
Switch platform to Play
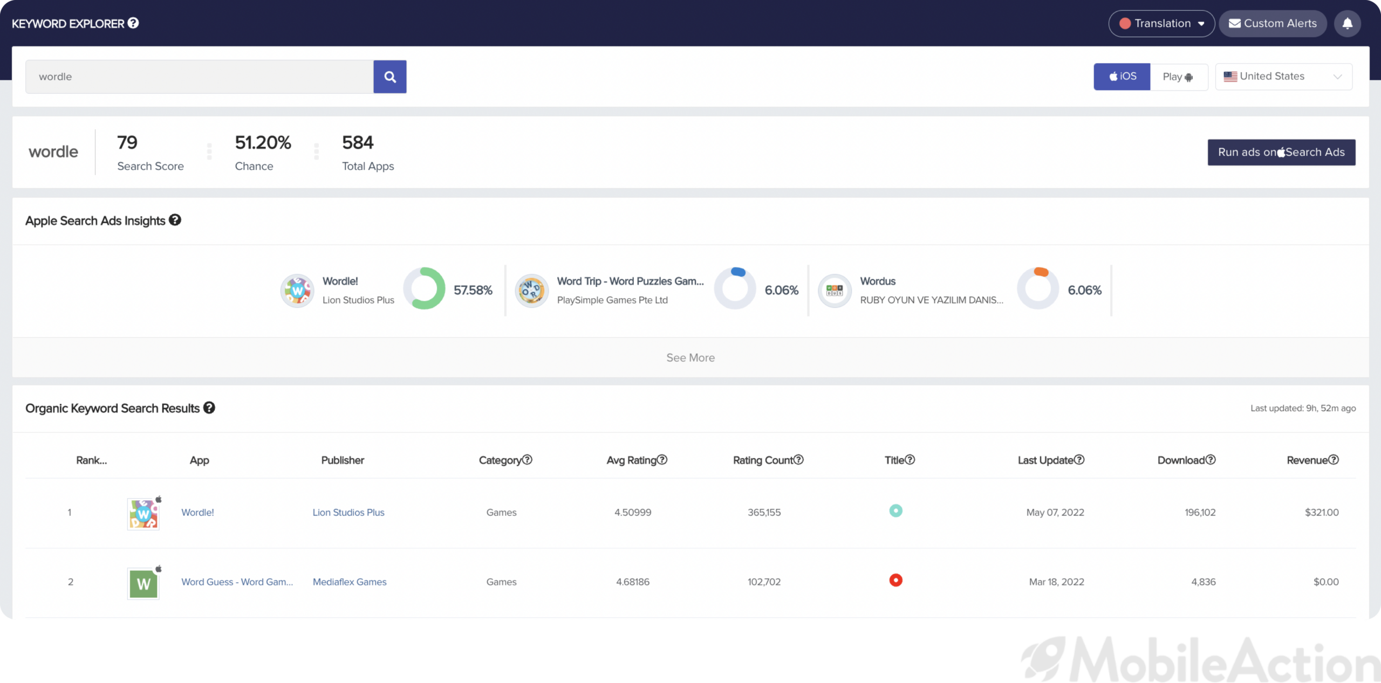(1178, 77)
